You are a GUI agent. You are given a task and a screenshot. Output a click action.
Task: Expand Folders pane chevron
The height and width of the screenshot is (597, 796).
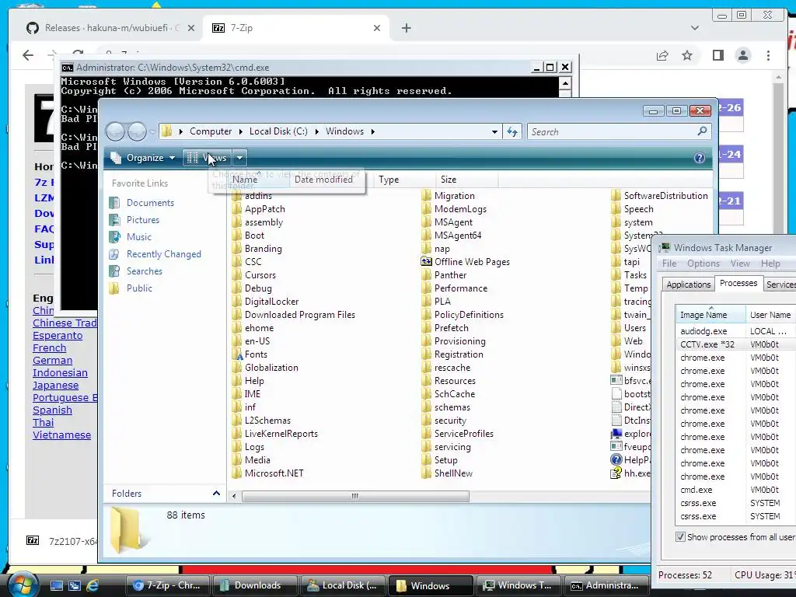(216, 493)
